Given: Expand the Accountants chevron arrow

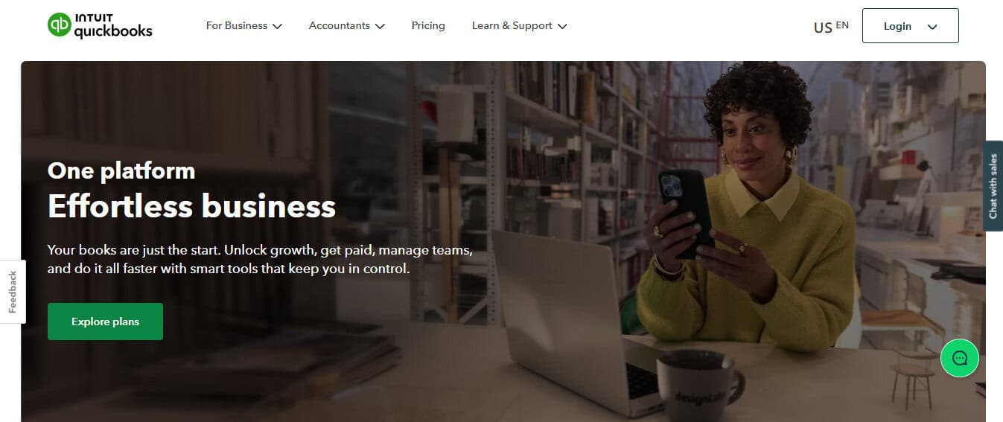Looking at the screenshot, I should [380, 26].
